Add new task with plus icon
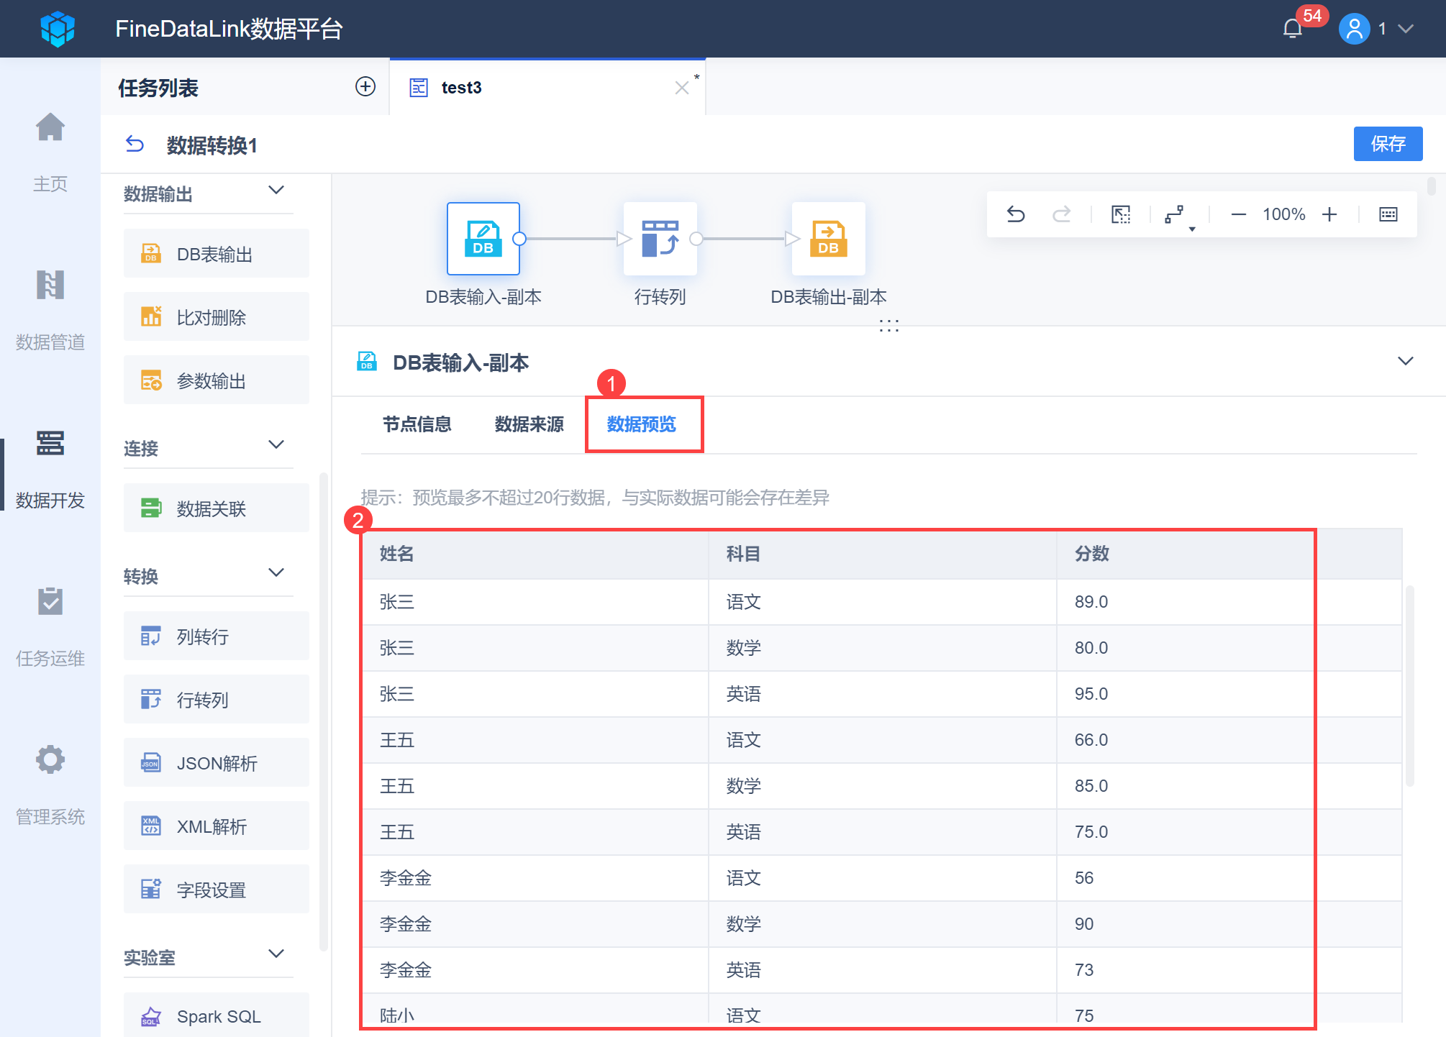This screenshot has width=1446, height=1037. (x=365, y=86)
